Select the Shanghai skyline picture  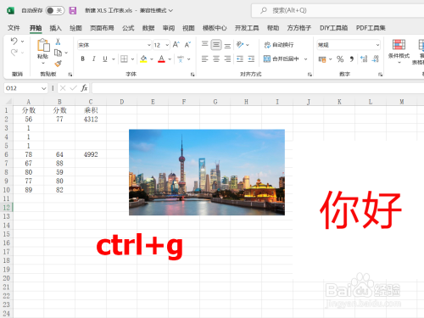[207, 172]
